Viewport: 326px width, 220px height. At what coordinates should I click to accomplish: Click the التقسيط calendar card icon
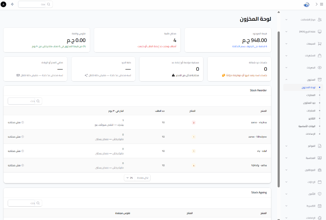point(320,206)
